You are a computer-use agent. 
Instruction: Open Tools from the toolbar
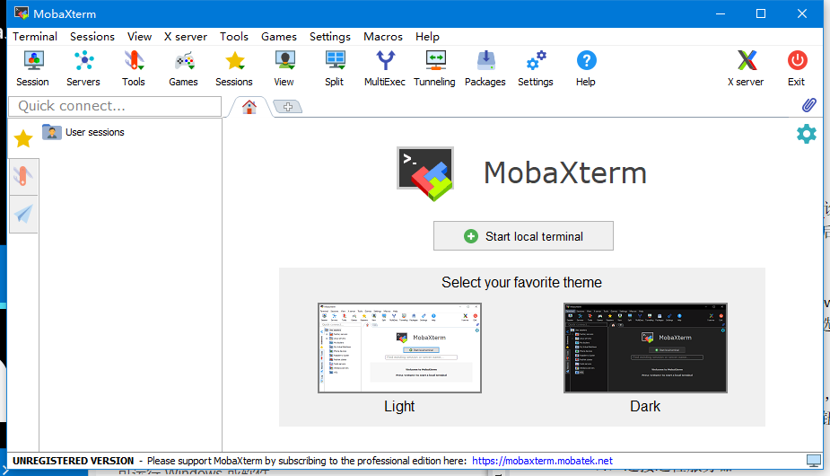(x=134, y=68)
